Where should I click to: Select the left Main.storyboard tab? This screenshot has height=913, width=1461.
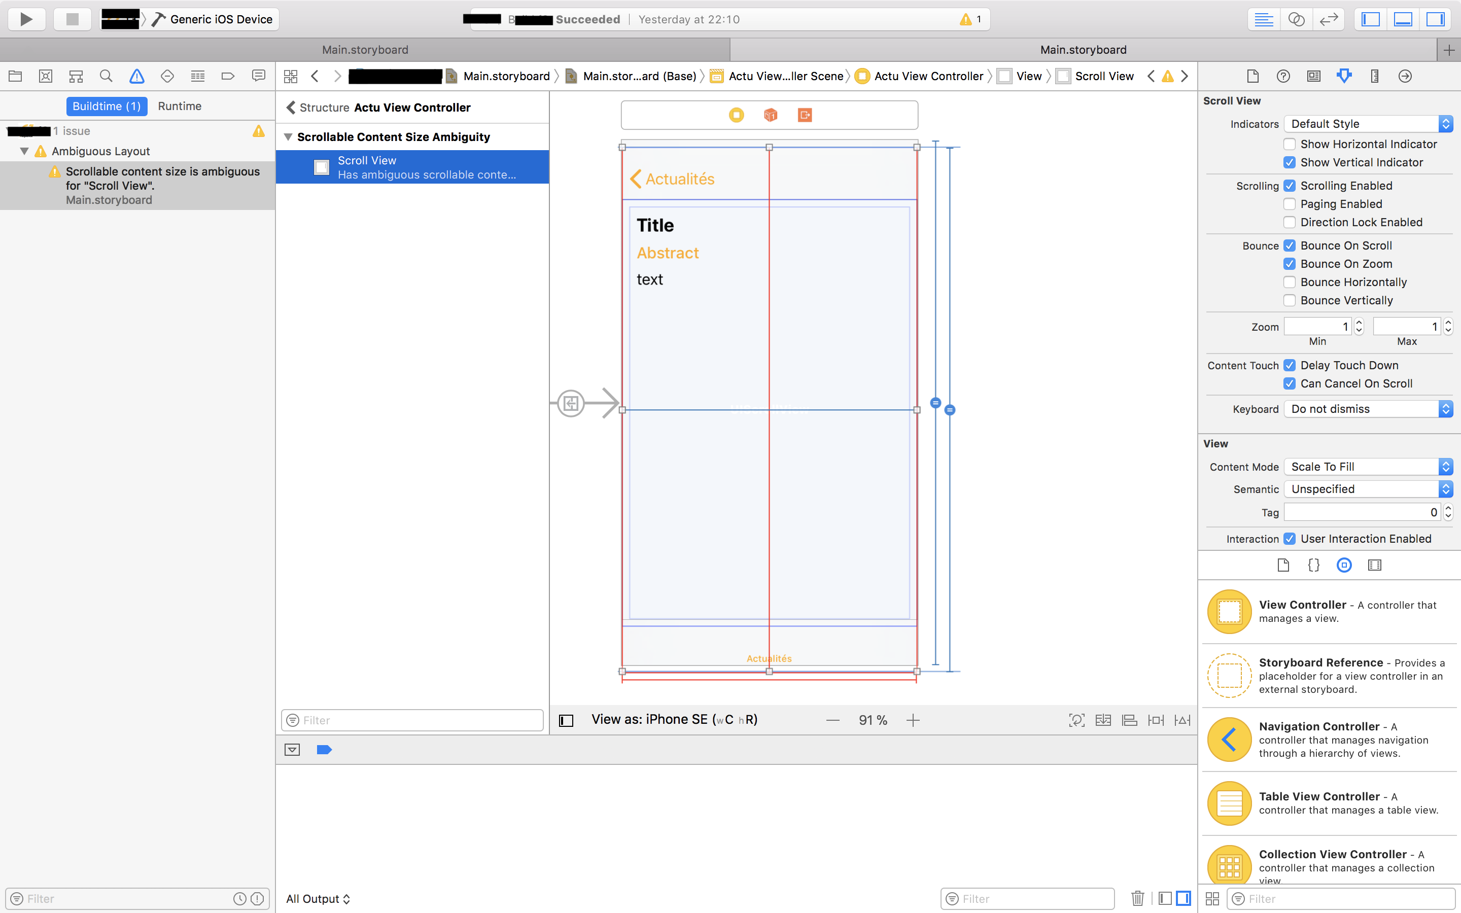(x=365, y=50)
